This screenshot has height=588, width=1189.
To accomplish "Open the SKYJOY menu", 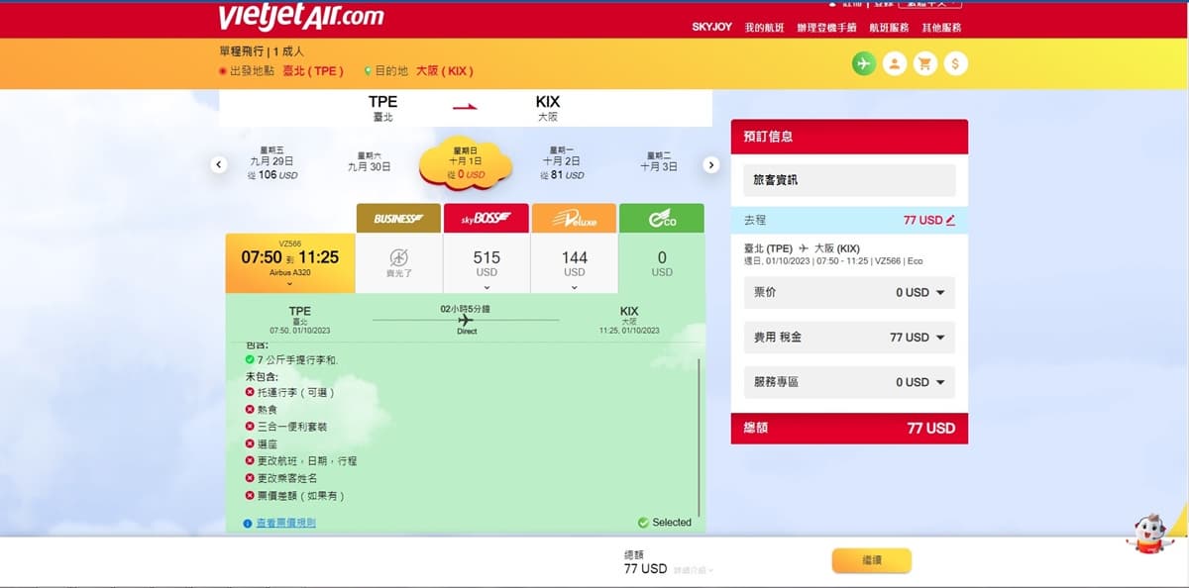I will [x=711, y=28].
